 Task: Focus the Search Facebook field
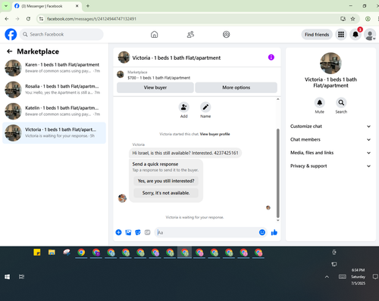click(61, 34)
